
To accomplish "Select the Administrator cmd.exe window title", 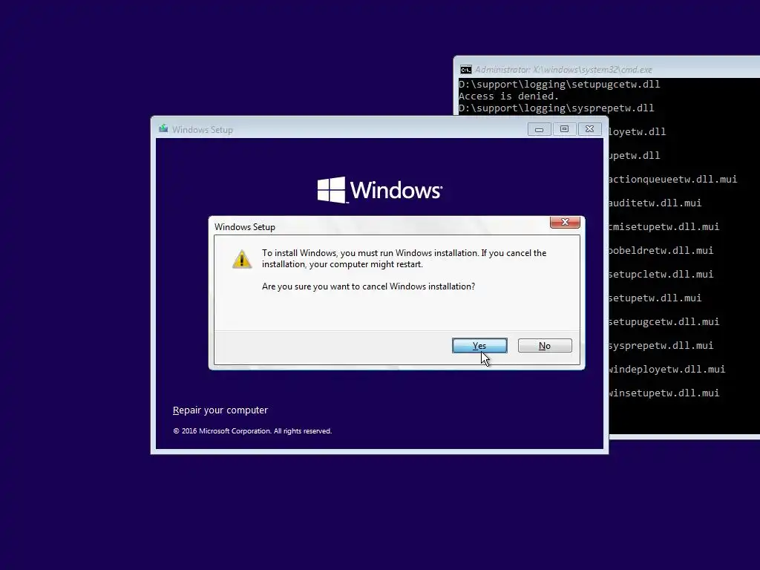I will [x=563, y=70].
